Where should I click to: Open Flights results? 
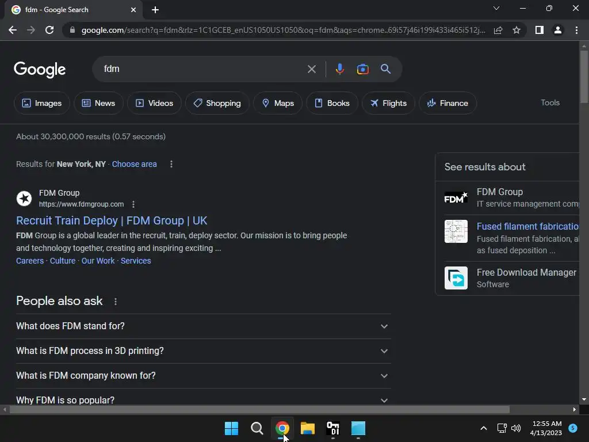pos(388,103)
